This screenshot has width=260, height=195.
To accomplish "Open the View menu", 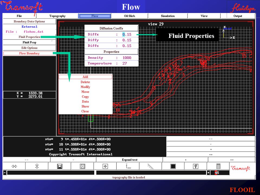I will click(x=204, y=16).
